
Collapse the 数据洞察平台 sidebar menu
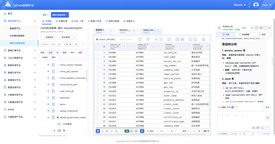click(x=19, y=21)
